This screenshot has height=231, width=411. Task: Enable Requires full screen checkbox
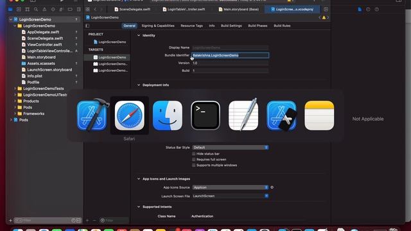(194, 160)
